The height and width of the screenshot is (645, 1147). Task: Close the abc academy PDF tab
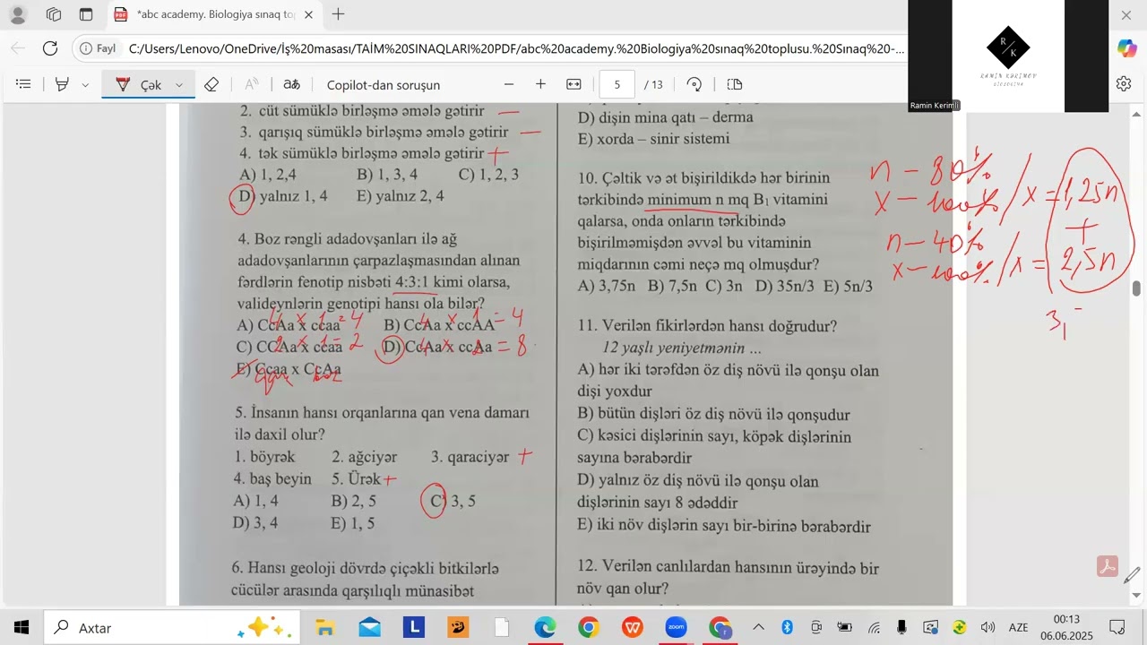click(x=308, y=14)
